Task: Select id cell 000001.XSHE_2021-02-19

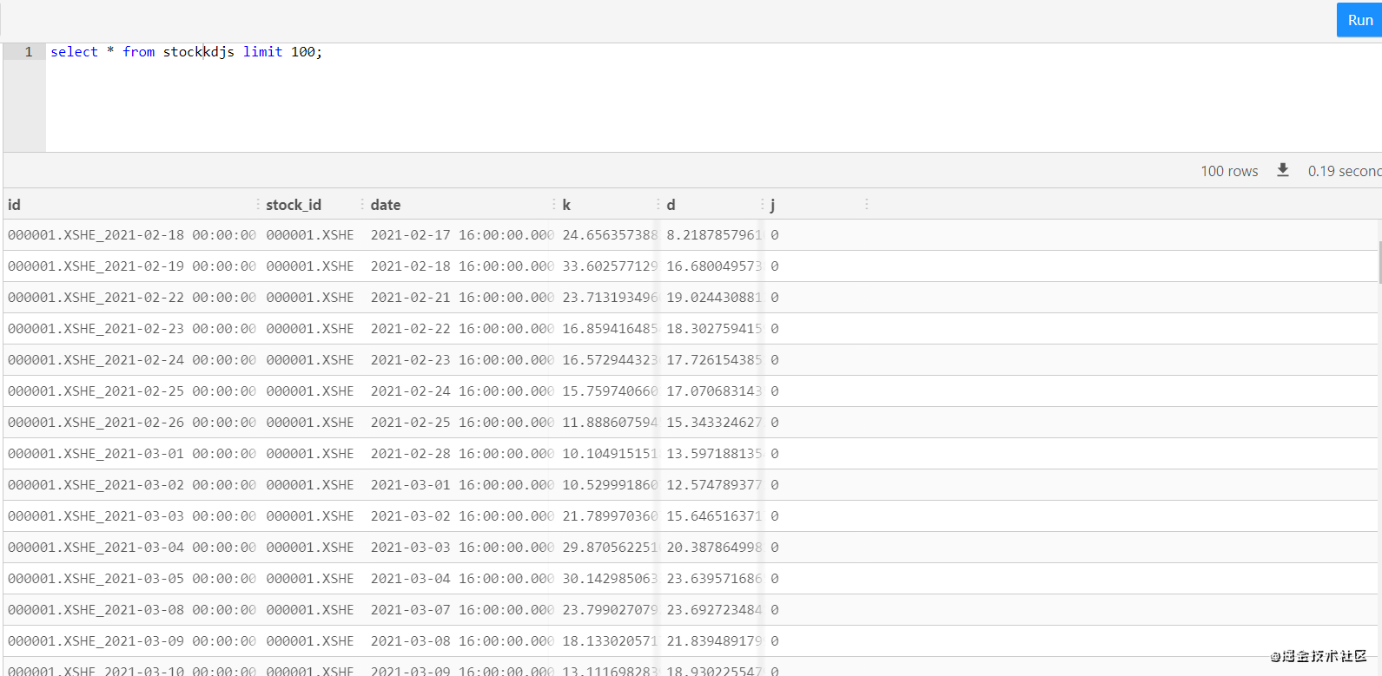Action: click(x=132, y=266)
